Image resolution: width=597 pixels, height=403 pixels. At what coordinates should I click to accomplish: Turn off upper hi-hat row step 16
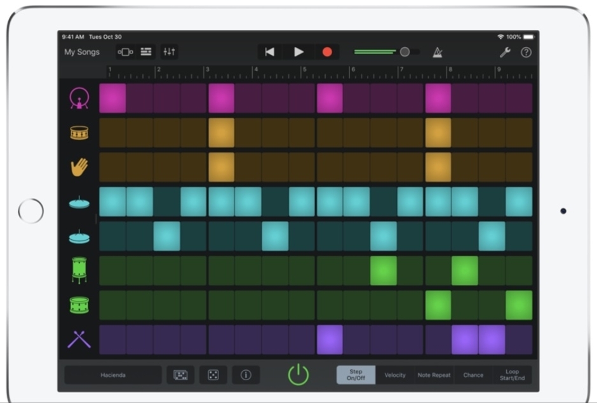519,202
